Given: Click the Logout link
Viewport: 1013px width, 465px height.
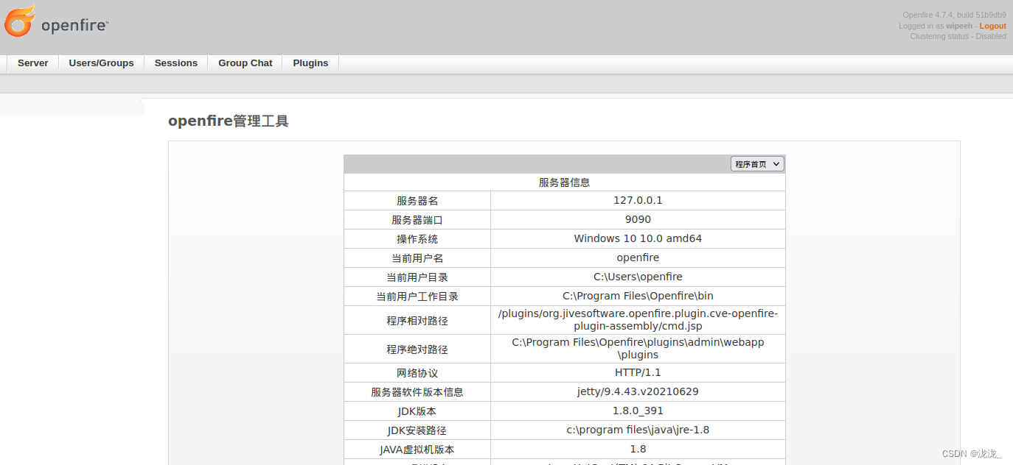Looking at the screenshot, I should pyautogui.click(x=992, y=26).
